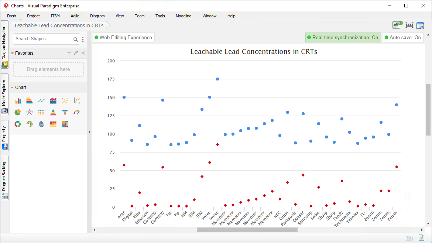Image resolution: width=432 pixels, height=243 pixels.
Task: Open the ITSM menu
Action: 55,16
